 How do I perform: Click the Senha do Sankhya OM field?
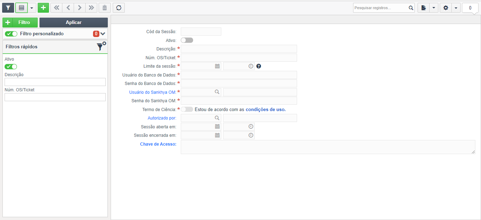point(239,100)
